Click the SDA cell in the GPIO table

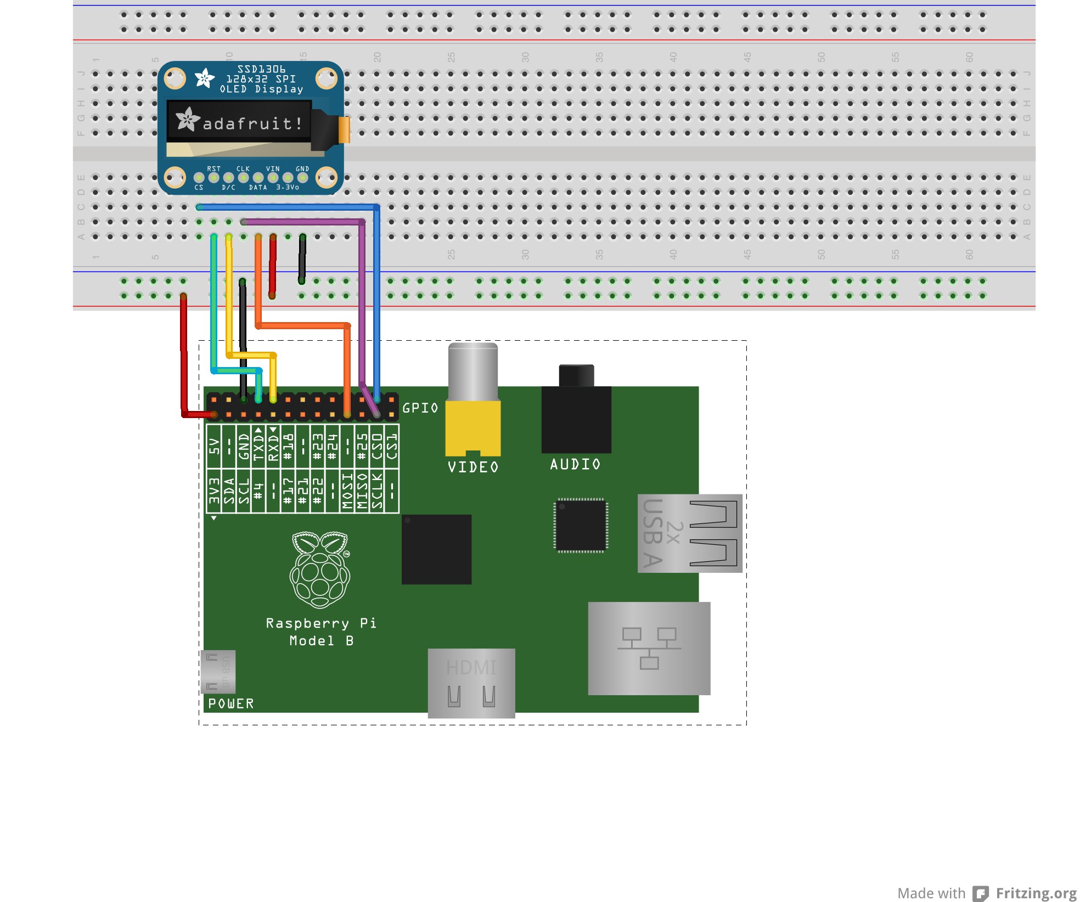pos(229,491)
